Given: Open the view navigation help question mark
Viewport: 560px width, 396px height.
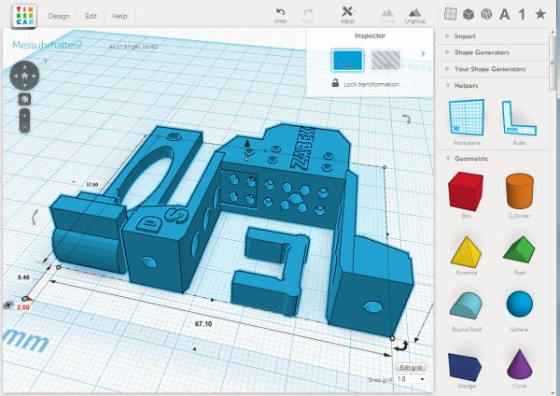Looking at the screenshot, I should pyautogui.click(x=46, y=63).
